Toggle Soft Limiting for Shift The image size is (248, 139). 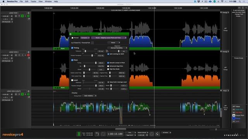click(108, 54)
